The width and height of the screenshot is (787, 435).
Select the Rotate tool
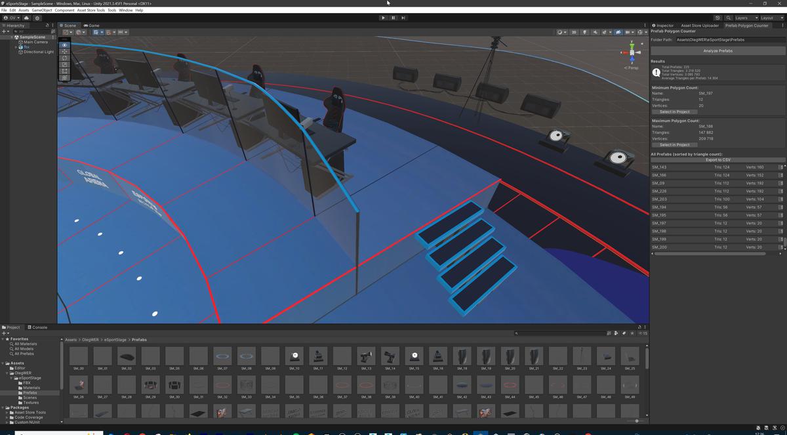coord(64,58)
